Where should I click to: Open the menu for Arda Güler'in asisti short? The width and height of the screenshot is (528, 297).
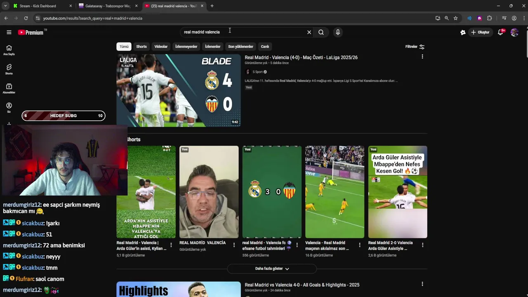point(171,245)
